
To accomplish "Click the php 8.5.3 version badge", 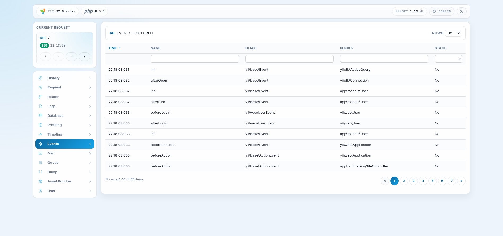I will click(x=94, y=11).
